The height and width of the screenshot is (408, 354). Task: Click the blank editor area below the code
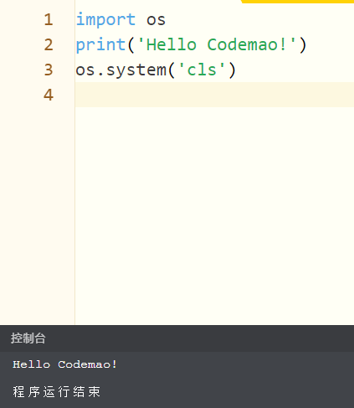(x=214, y=215)
